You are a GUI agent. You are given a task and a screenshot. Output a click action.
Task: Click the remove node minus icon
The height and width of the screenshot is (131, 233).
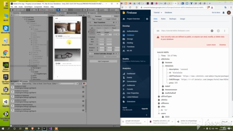coord(218,31)
